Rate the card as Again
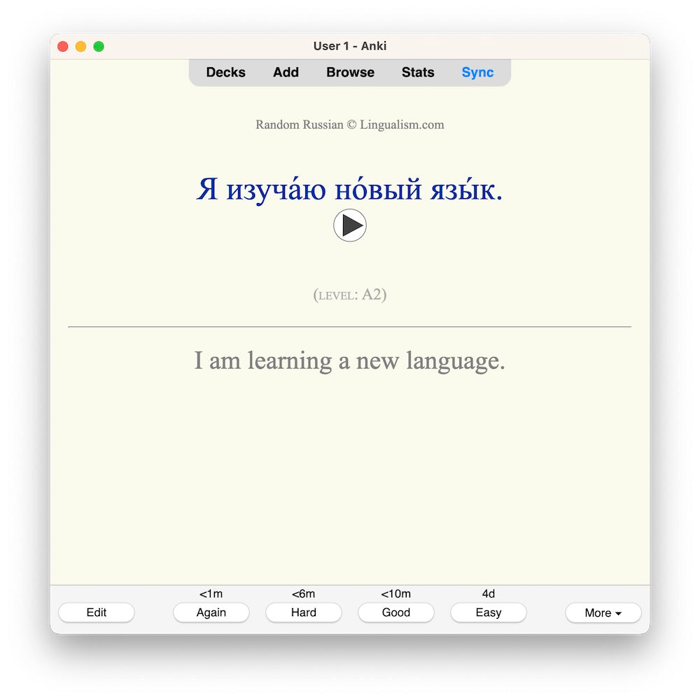Viewport: 700px width, 700px height. (211, 612)
